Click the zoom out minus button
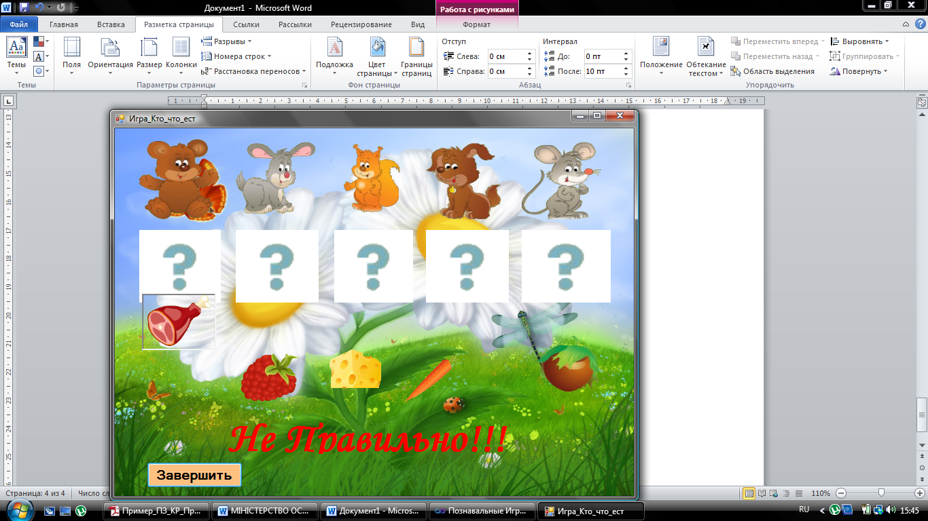The height and width of the screenshot is (521, 928). tap(841, 493)
